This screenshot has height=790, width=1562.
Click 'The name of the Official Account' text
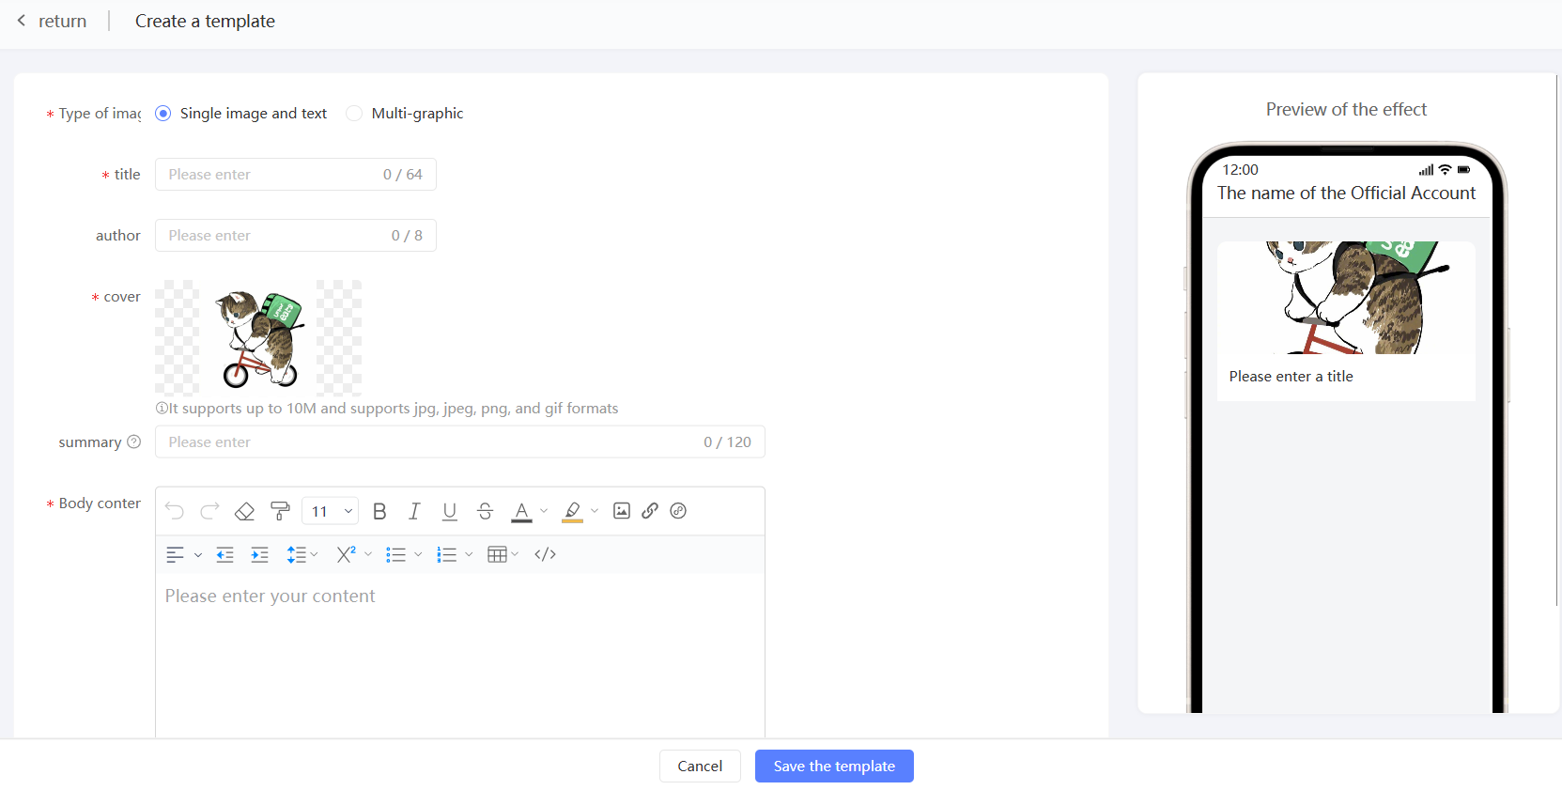pyautogui.click(x=1346, y=193)
